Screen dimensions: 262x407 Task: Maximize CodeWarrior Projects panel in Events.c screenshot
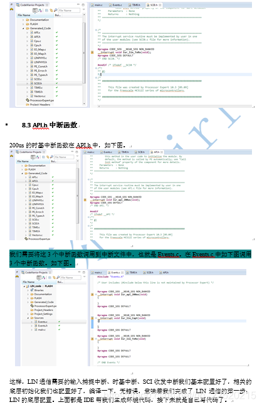coord(84,272)
